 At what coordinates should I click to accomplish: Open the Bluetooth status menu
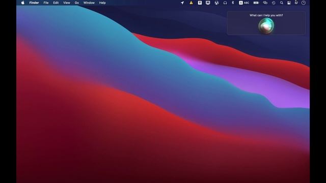pyautogui.click(x=233, y=3)
